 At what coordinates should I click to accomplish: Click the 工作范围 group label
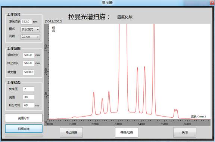pyautogui.click(x=14, y=48)
